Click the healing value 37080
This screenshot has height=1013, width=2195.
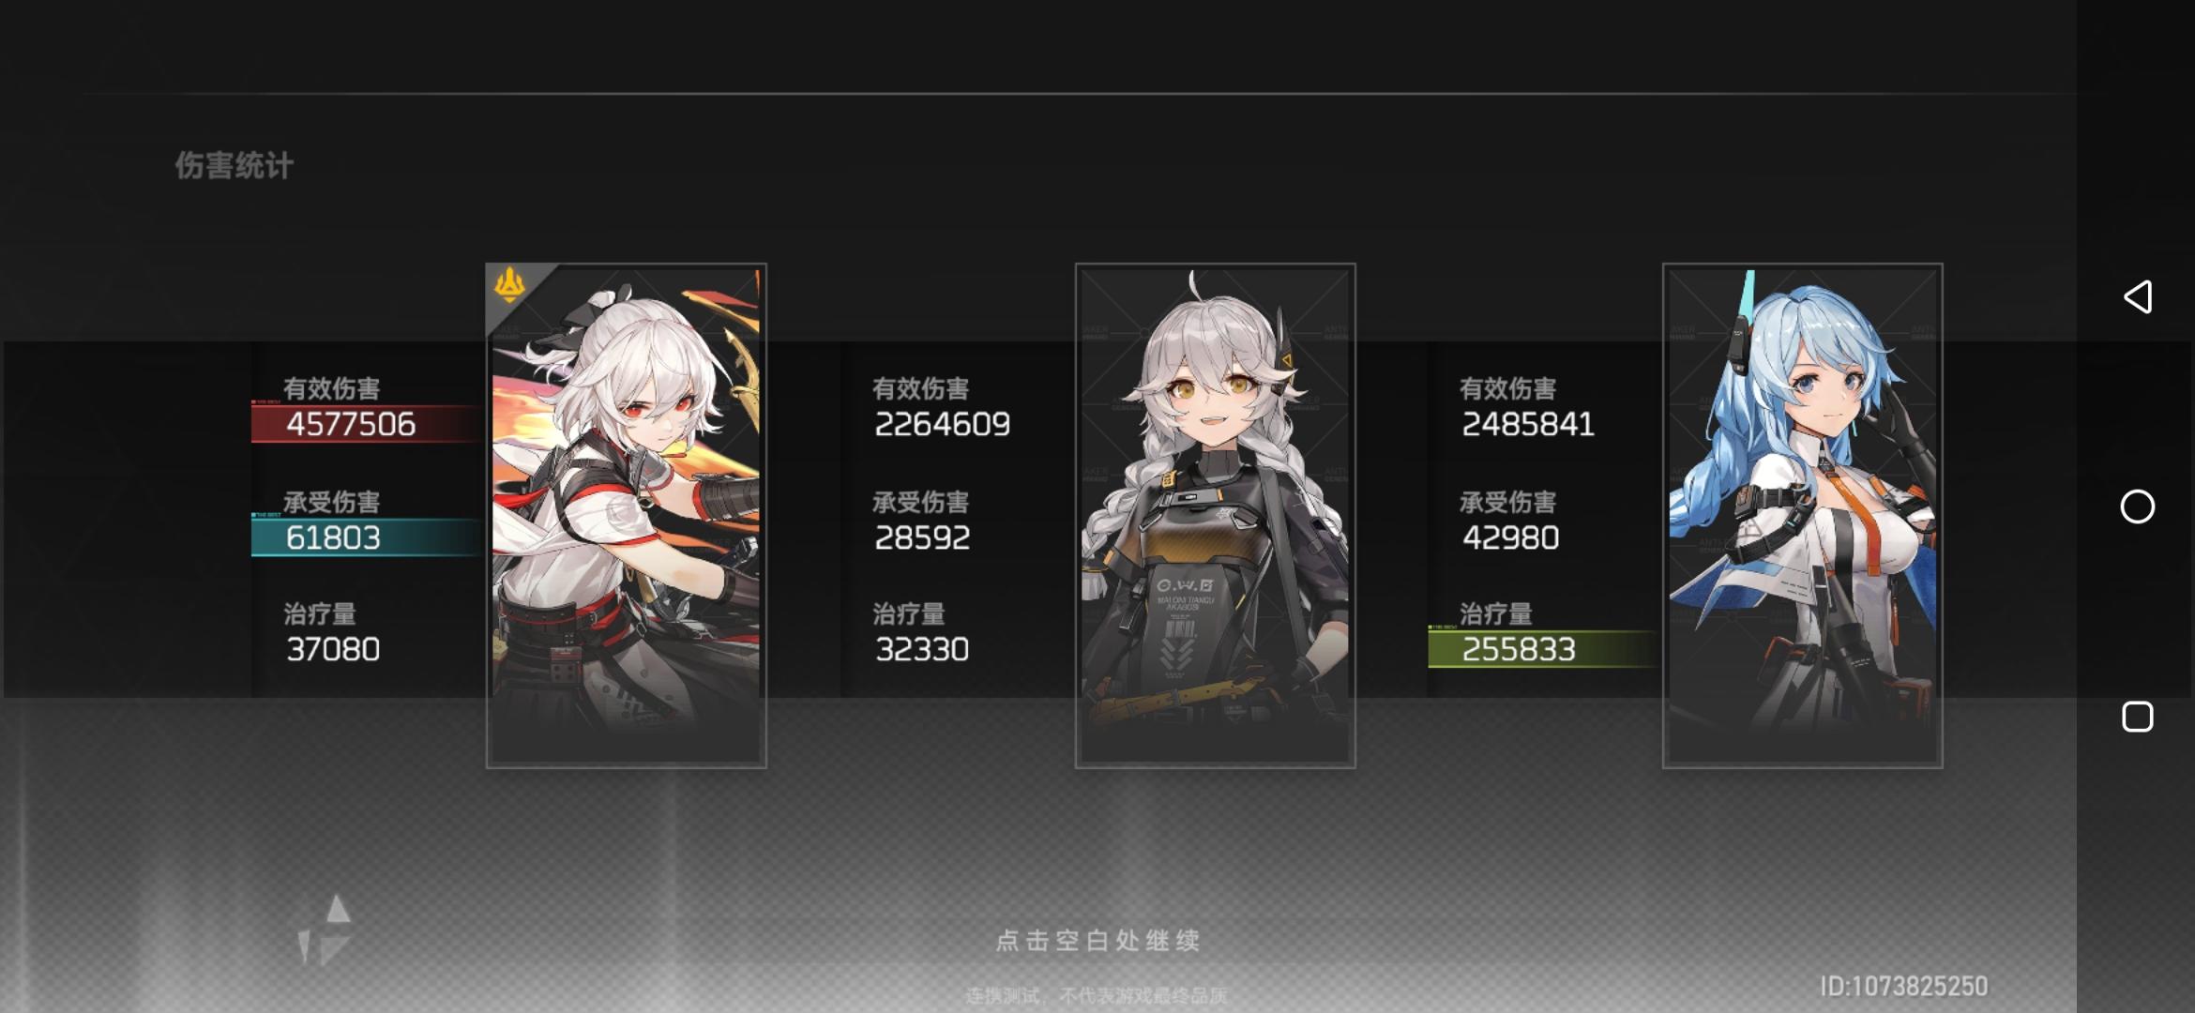click(x=333, y=649)
